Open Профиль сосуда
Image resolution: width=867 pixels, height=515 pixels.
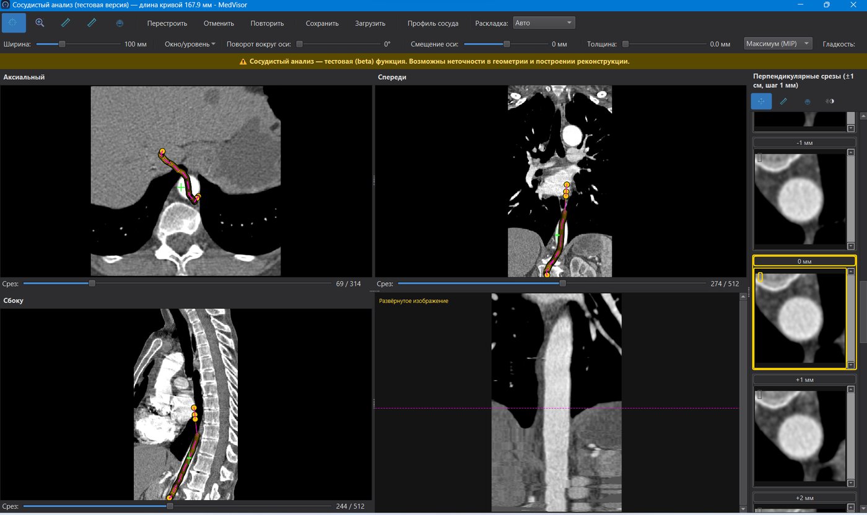(433, 24)
